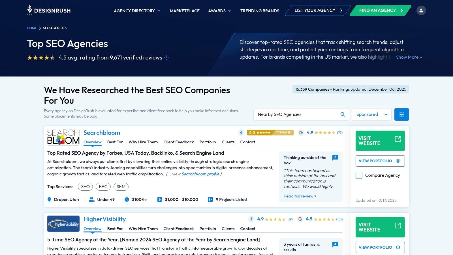453x255 pixels.
Task: Select Searchbloom's Clients tab
Action: point(228,142)
